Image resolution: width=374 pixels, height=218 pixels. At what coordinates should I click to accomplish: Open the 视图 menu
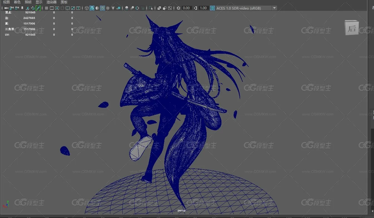pos(6,2)
